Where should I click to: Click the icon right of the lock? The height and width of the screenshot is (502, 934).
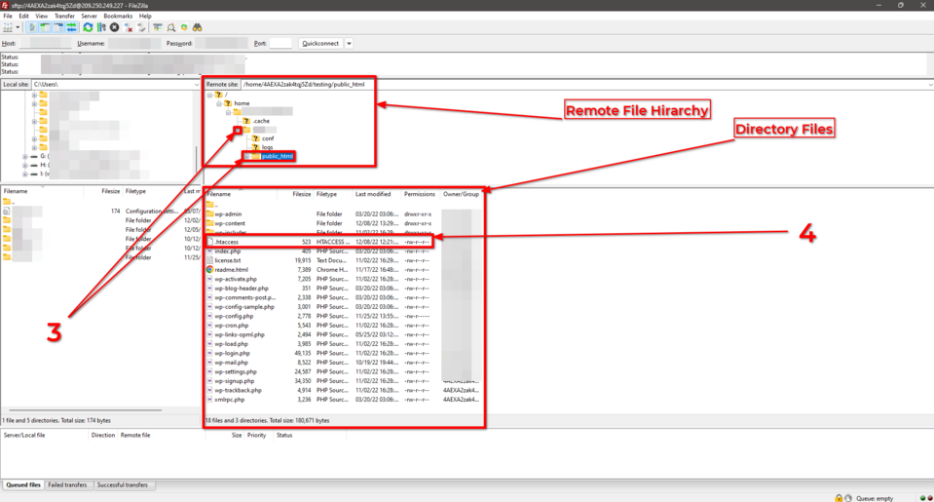coord(848,498)
